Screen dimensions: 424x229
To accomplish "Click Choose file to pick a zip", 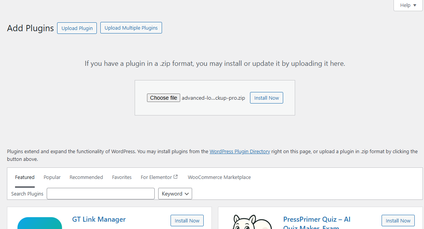I will 163,98.
